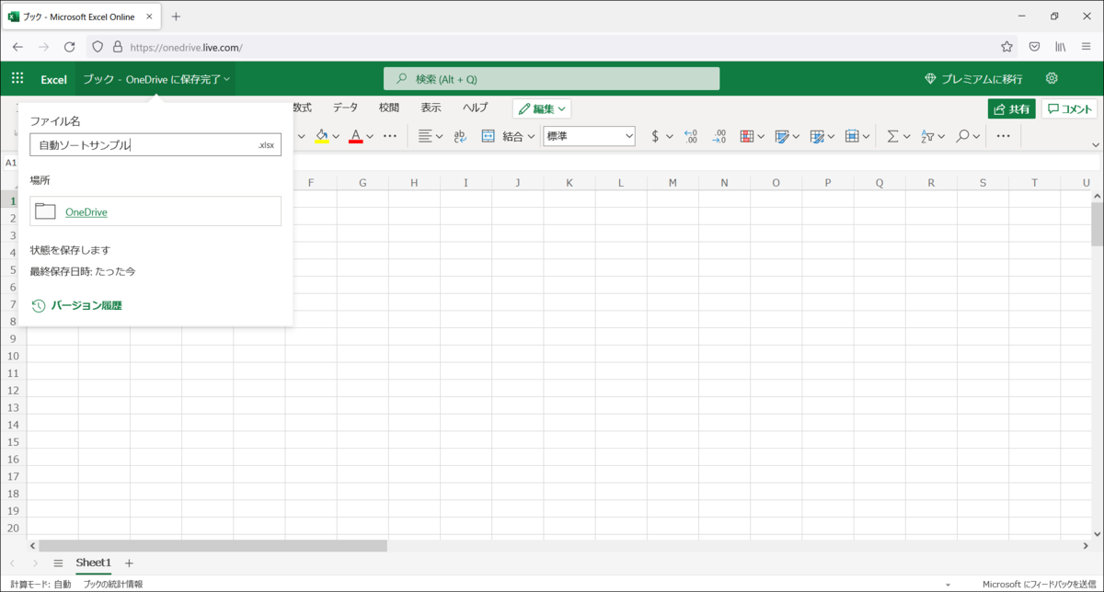Expand AutoSum dropdown arrow

(x=907, y=136)
